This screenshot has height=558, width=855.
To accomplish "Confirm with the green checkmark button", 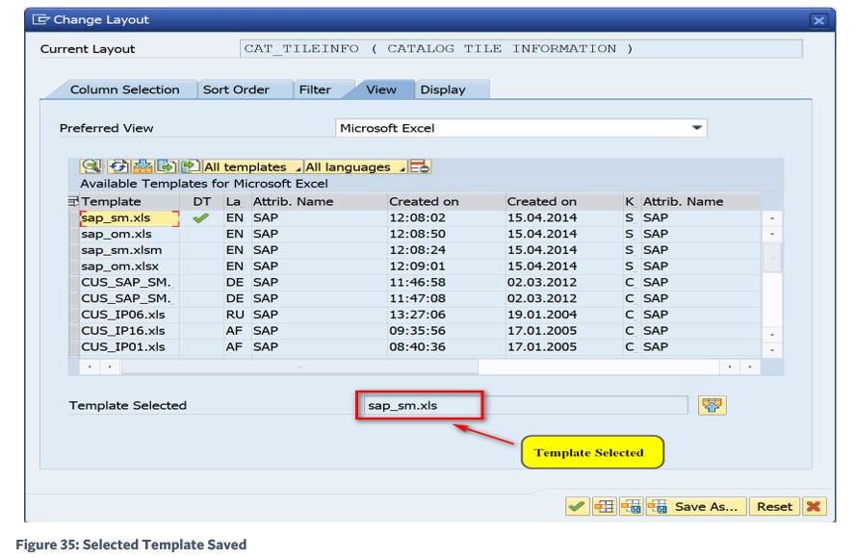I will (x=577, y=507).
